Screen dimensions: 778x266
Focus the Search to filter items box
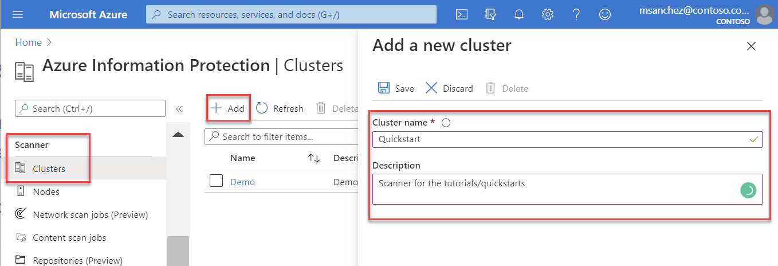pos(281,136)
